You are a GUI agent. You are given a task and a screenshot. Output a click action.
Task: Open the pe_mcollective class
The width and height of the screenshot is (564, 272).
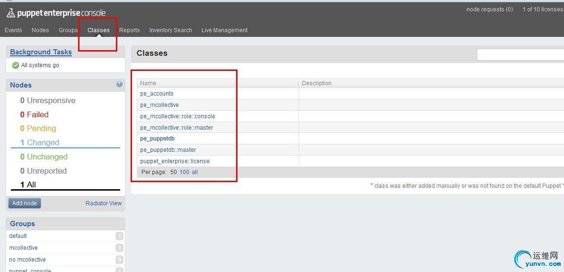(159, 105)
